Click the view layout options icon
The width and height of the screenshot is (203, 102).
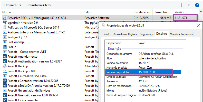[x=183, y=5]
